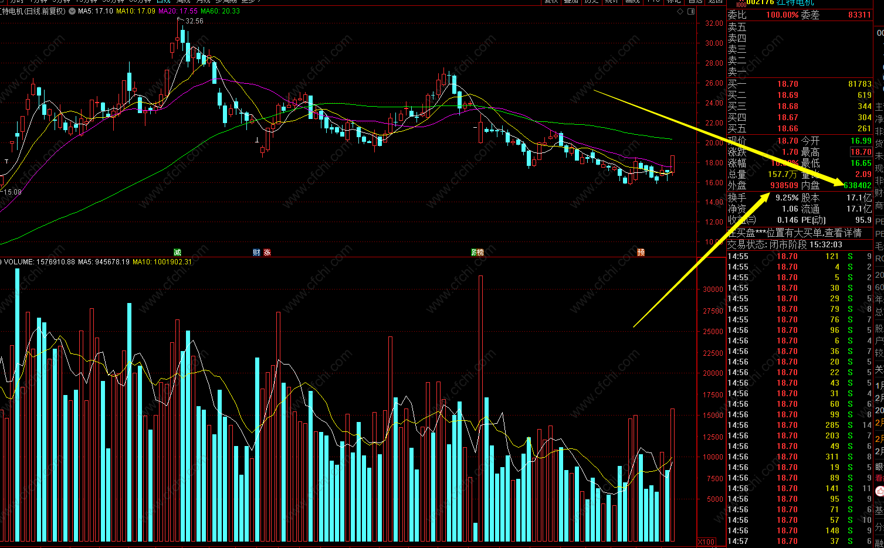Click the volume MA5: 945678.19 label
Screen dimensions: 884x548
104,262
